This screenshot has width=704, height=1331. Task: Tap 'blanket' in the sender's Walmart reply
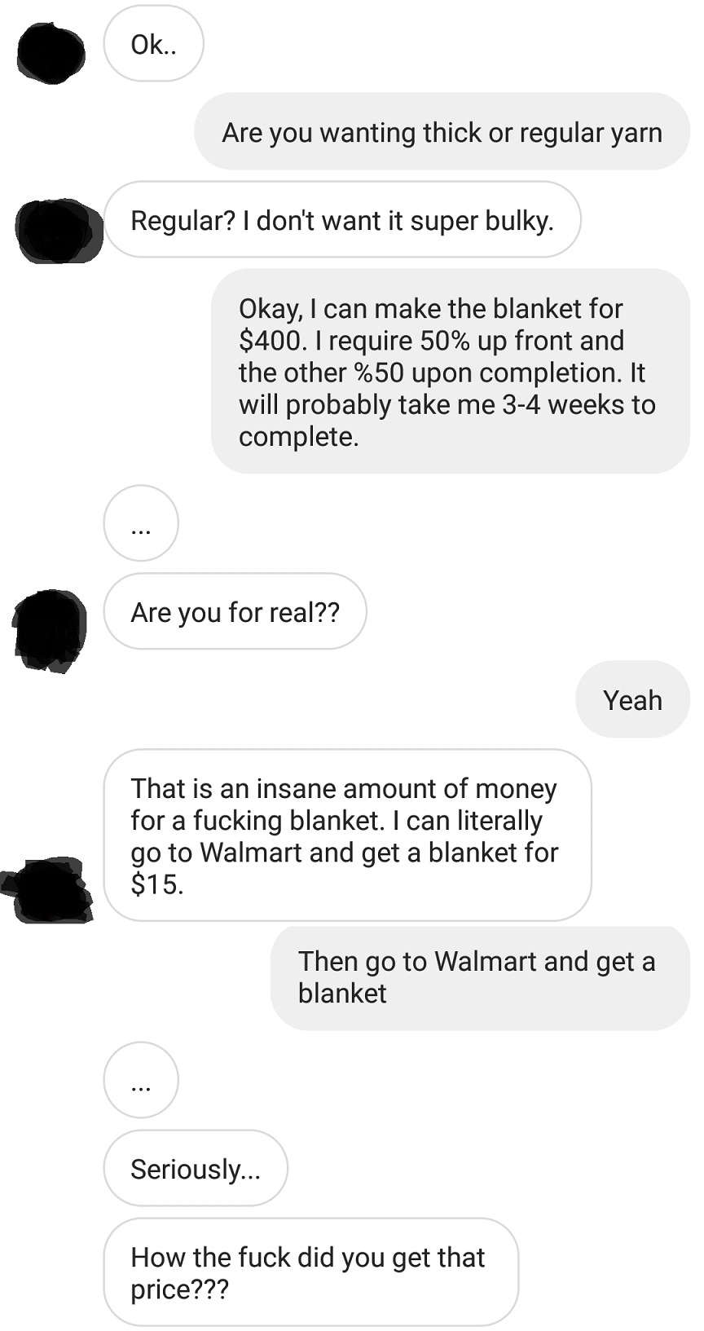tap(342, 993)
